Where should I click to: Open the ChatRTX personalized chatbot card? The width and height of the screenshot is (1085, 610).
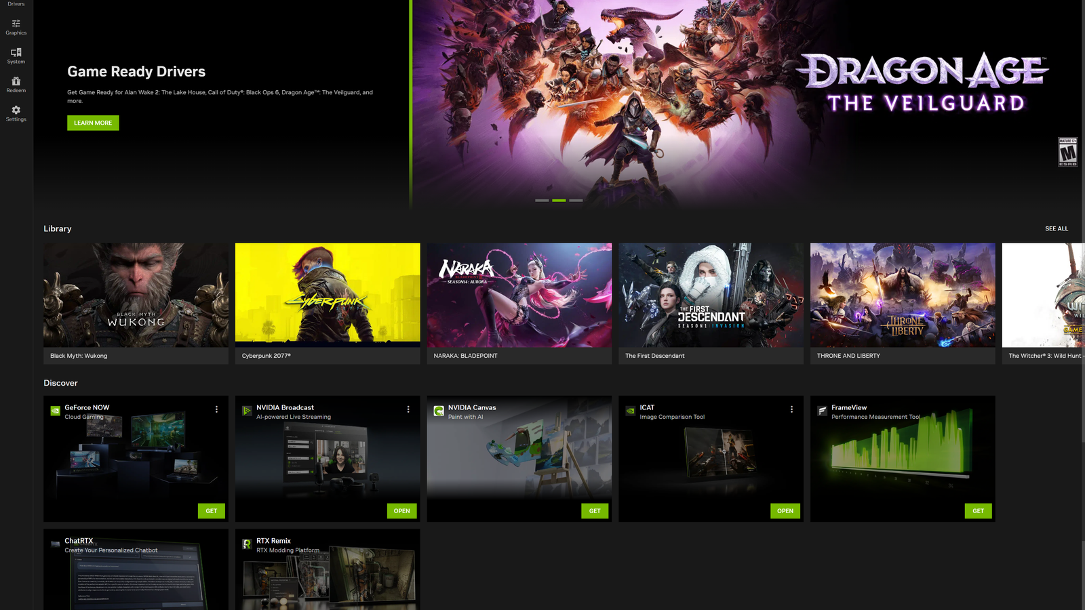(136, 569)
